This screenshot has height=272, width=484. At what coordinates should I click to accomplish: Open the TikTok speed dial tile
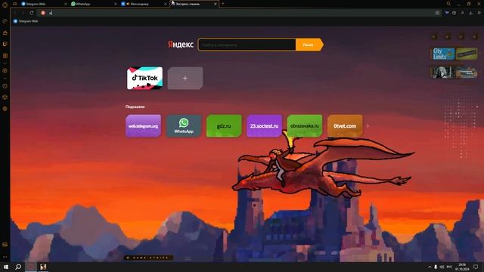pyautogui.click(x=144, y=78)
